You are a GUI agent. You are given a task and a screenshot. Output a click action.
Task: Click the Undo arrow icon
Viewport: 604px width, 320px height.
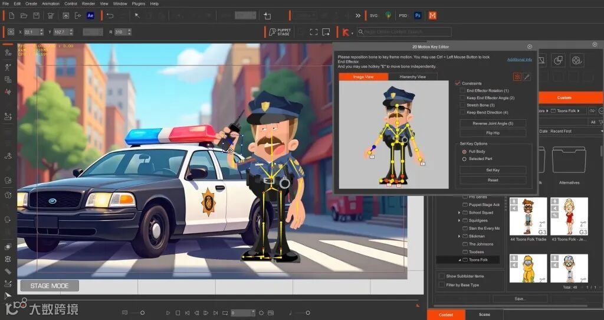coord(110,15)
